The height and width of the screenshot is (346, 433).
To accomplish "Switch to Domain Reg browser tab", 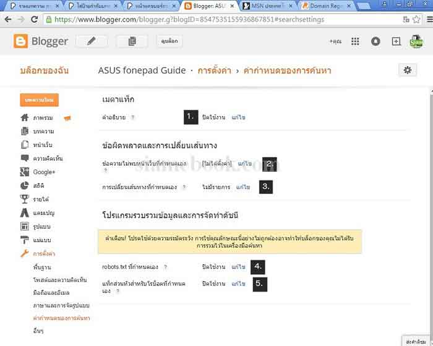I will [326, 6].
